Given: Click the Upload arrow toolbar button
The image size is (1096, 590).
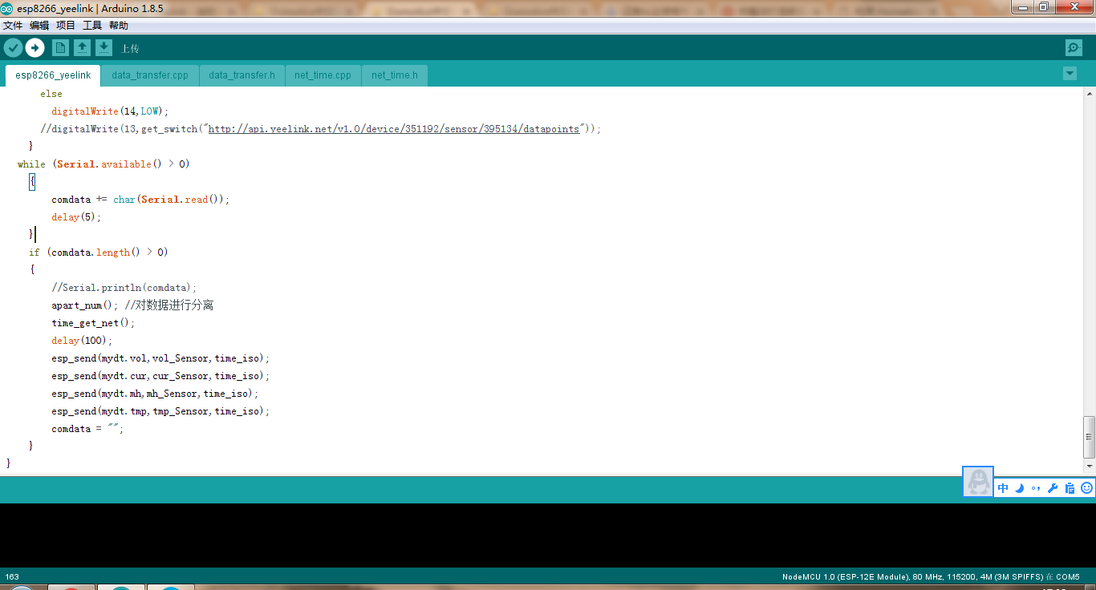Looking at the screenshot, I should click(x=35, y=48).
